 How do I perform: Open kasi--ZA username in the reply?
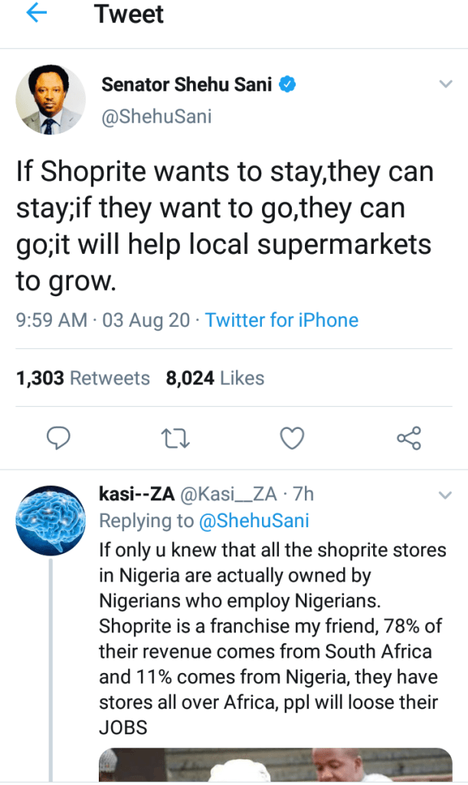tap(136, 494)
